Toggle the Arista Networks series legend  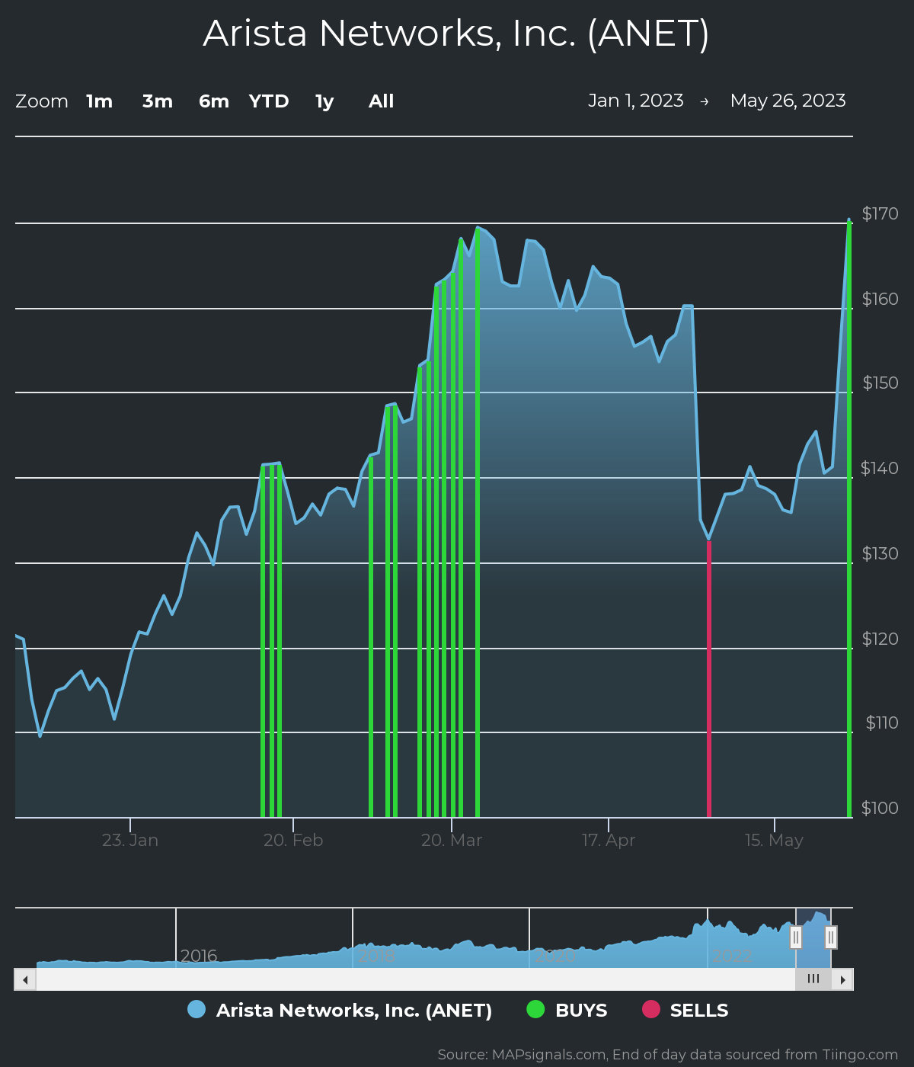click(340, 1010)
